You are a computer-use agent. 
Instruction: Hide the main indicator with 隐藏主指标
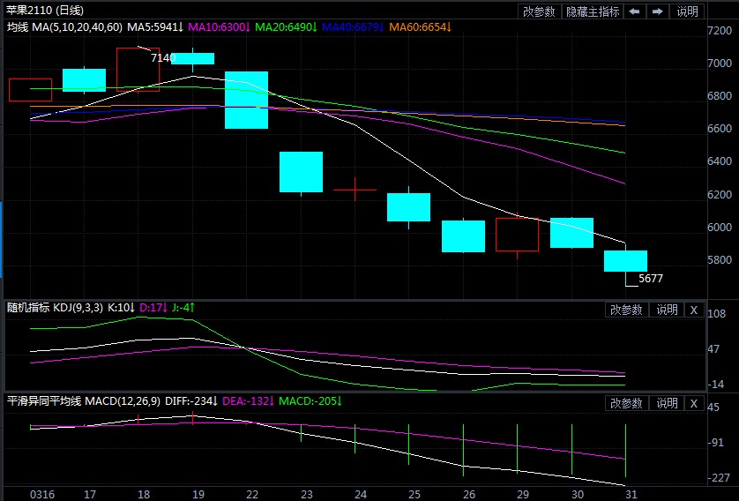point(592,11)
